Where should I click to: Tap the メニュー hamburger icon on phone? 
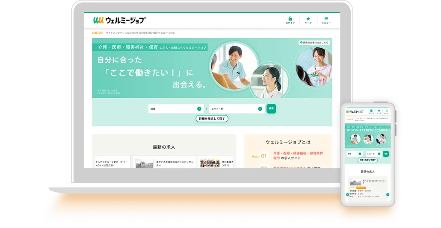pos(387,111)
